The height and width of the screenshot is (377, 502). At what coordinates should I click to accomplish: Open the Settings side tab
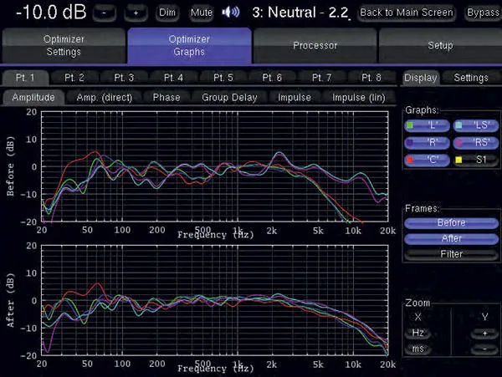coord(471,78)
